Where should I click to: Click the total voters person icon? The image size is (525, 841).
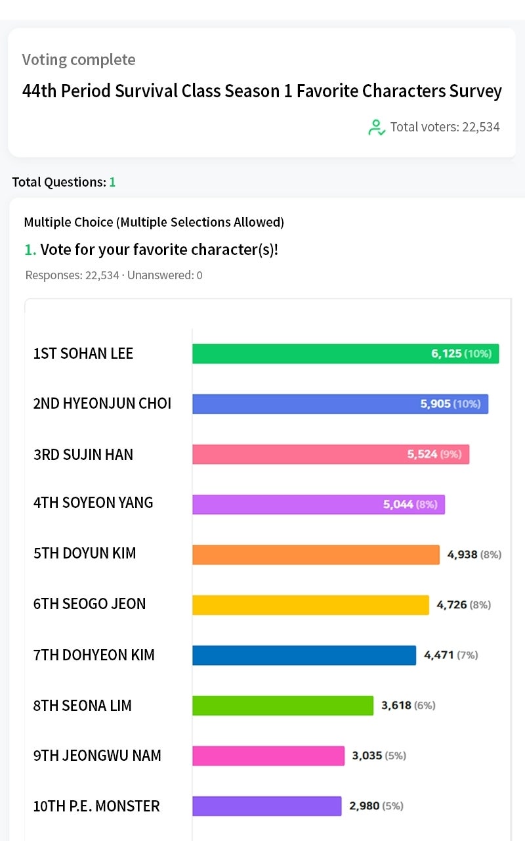[377, 127]
